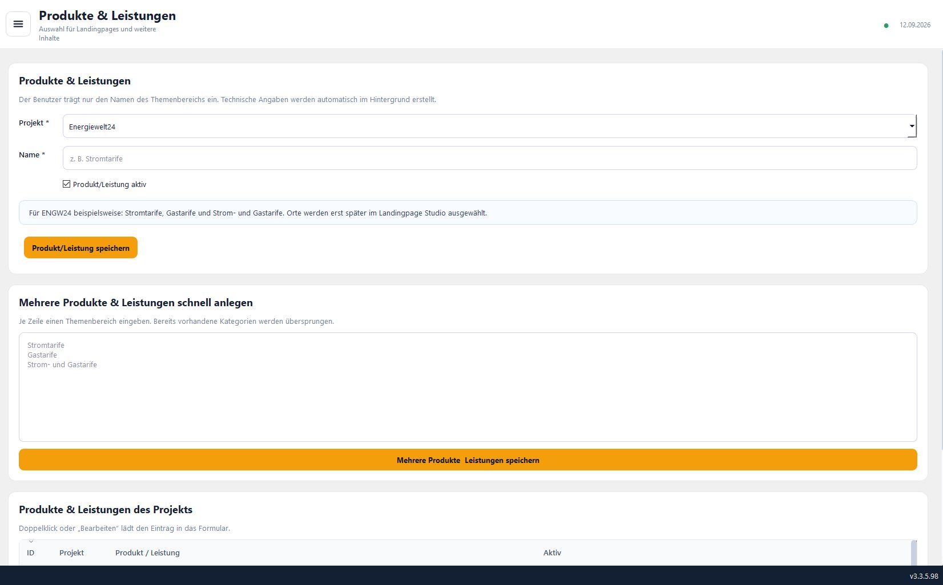Image resolution: width=943 pixels, height=585 pixels.
Task: Click the sort chevron above ID column
Action: coord(31,542)
